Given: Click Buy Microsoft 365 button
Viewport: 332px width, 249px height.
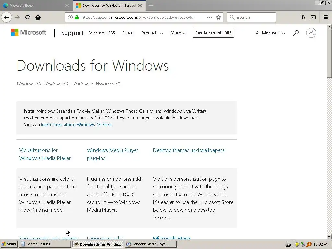Looking at the screenshot, I should point(213,33).
